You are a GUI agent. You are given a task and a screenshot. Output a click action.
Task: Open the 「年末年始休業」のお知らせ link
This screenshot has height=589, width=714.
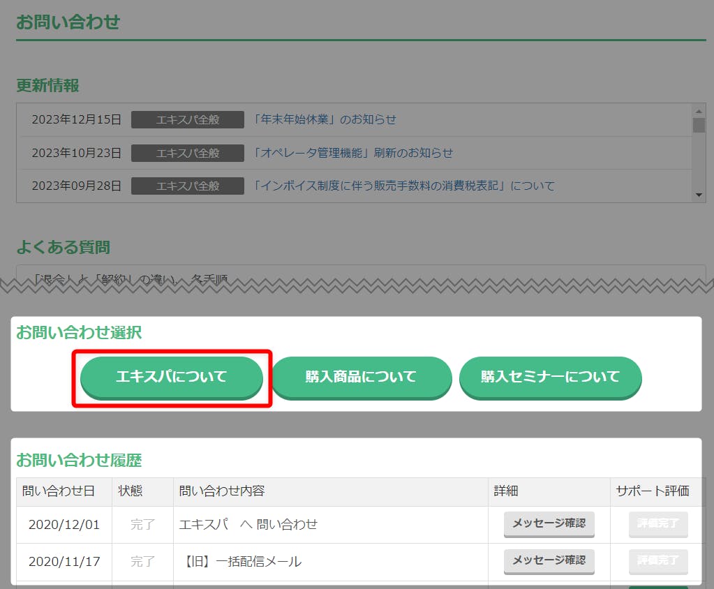[x=325, y=119]
